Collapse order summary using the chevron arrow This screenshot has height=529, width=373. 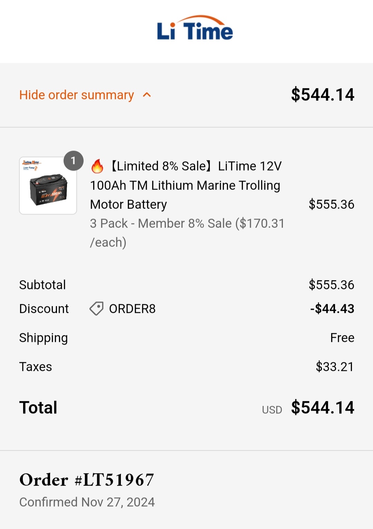(147, 95)
